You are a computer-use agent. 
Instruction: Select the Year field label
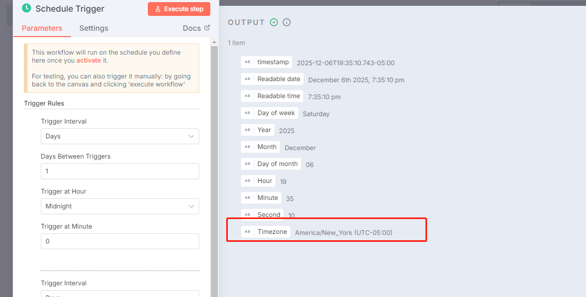point(264,130)
